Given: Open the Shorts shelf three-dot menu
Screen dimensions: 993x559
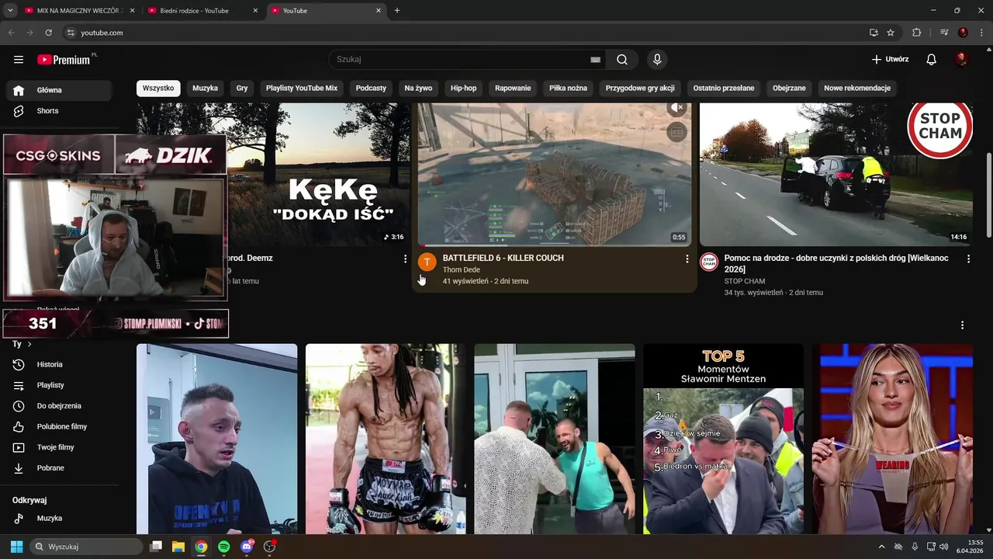Looking at the screenshot, I should tap(962, 325).
